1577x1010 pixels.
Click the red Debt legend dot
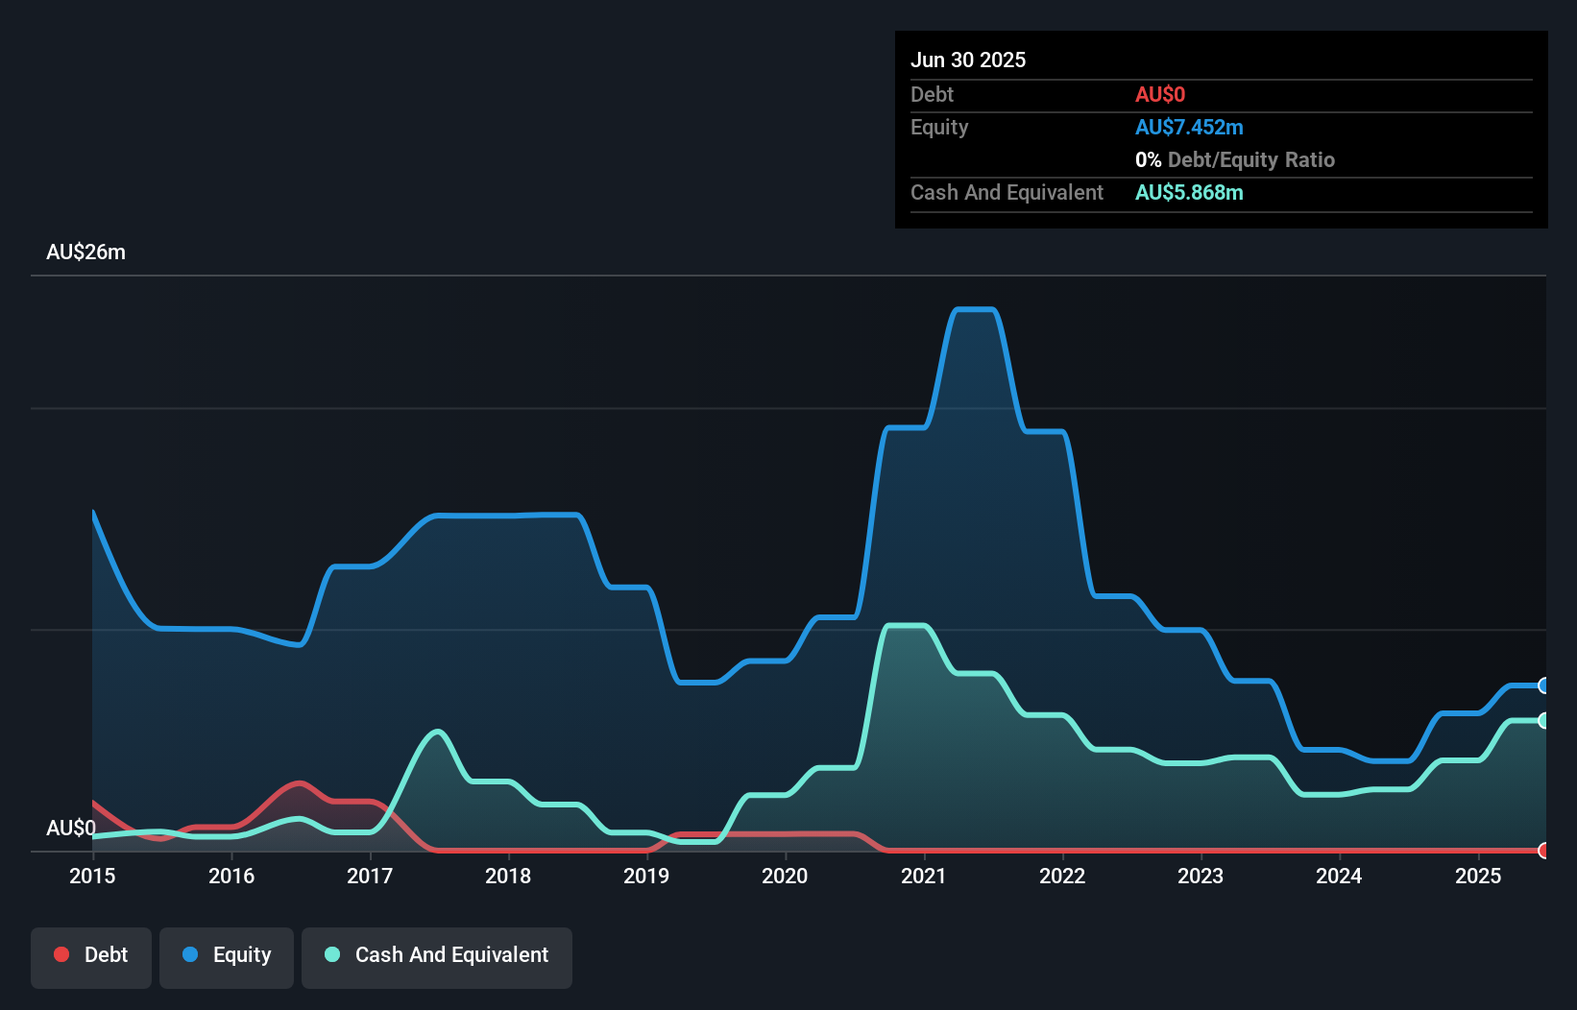coord(61,954)
